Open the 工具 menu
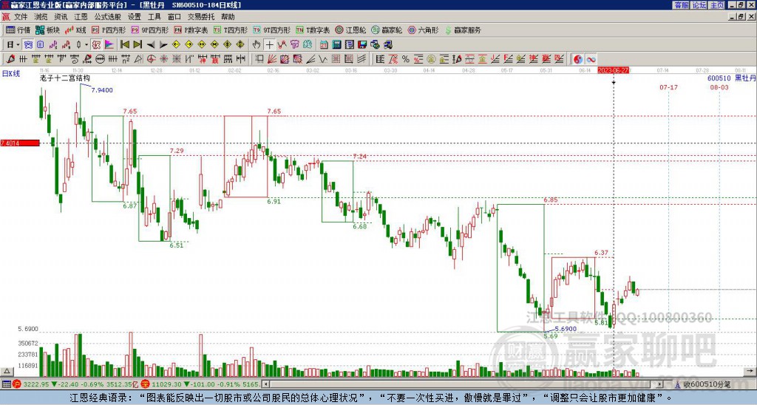Image resolution: width=757 pixels, height=405 pixels. tap(154, 17)
